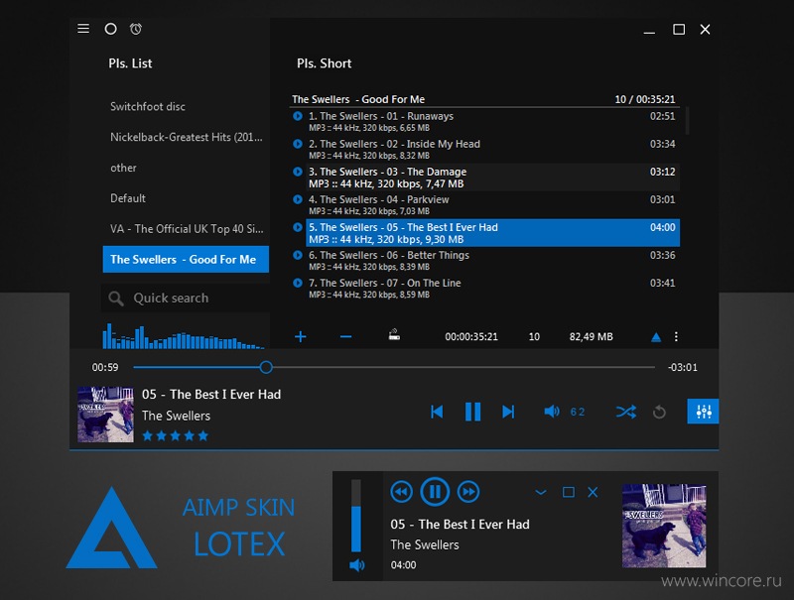794x600 pixels.
Task: Rewind in the mini player
Action: click(x=402, y=492)
